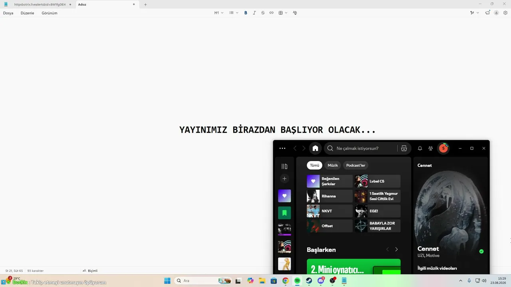Open Your Episodes in Spotify sidebar
Image resolution: width=511 pixels, height=287 pixels.
click(x=284, y=213)
